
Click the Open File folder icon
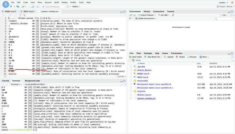23,6
